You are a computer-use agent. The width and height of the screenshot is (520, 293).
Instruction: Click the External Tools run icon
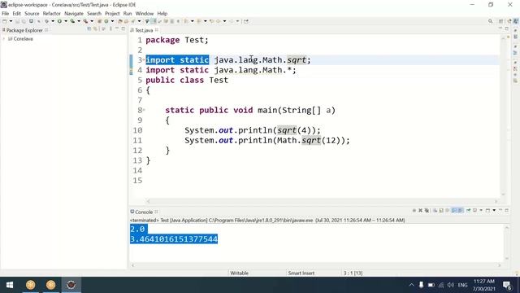pos(85,21)
